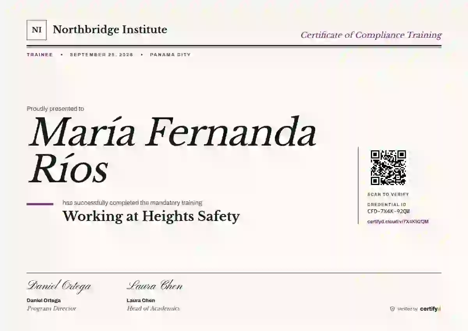Click the certify brand logo

pyautogui.click(x=430, y=309)
